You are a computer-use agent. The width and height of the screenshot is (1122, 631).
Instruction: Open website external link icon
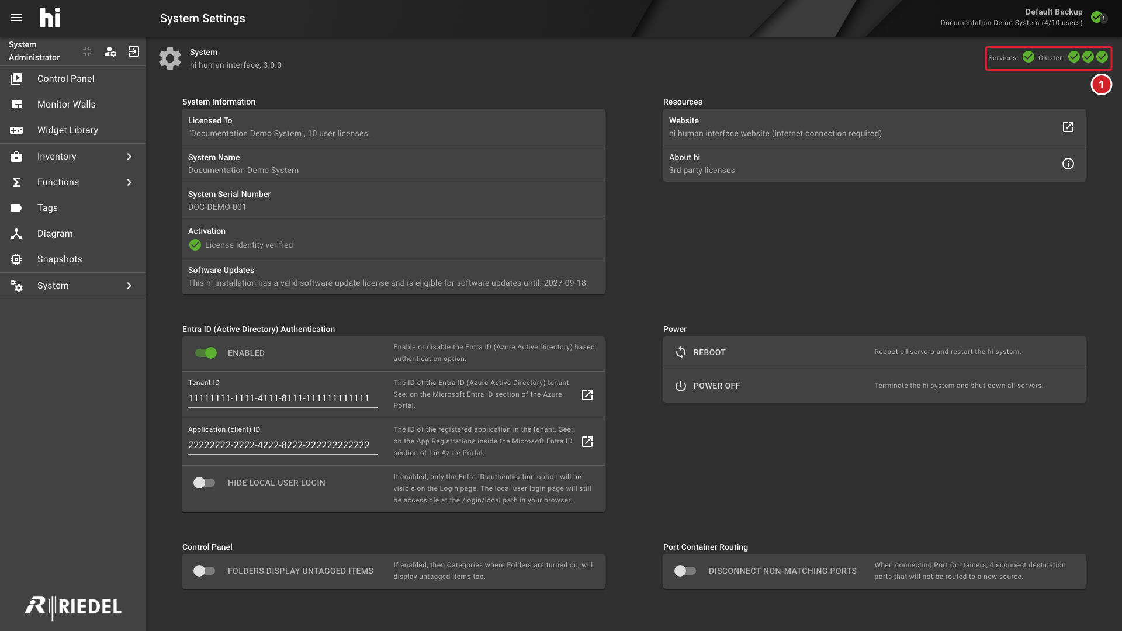[1068, 127]
